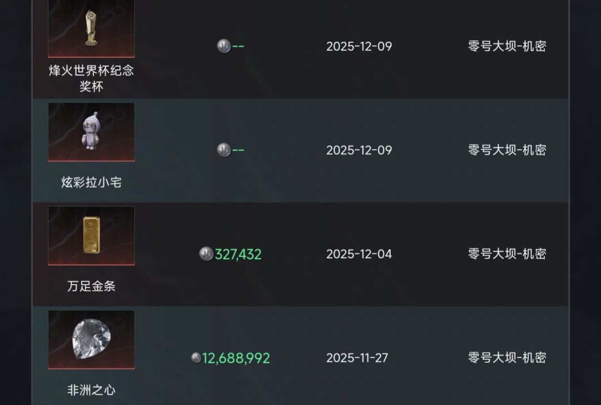Image resolution: width=601 pixels, height=405 pixels.
Task: Click 零号大坝-机密 in the 炫彩拉小宅 row
Action: point(507,150)
